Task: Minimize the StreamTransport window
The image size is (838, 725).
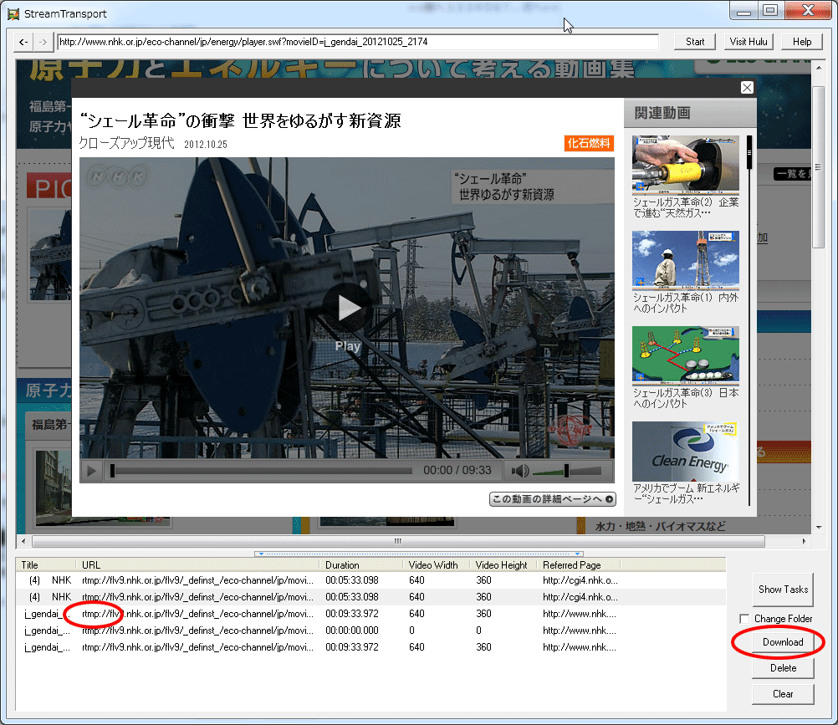Action: [x=743, y=11]
